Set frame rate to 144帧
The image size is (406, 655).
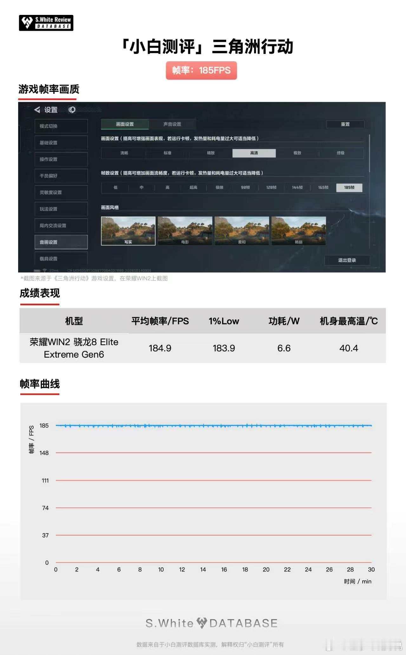298,188
